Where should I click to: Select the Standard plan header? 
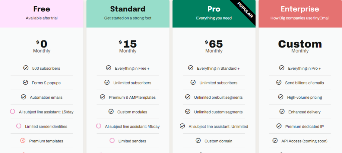(128, 14)
